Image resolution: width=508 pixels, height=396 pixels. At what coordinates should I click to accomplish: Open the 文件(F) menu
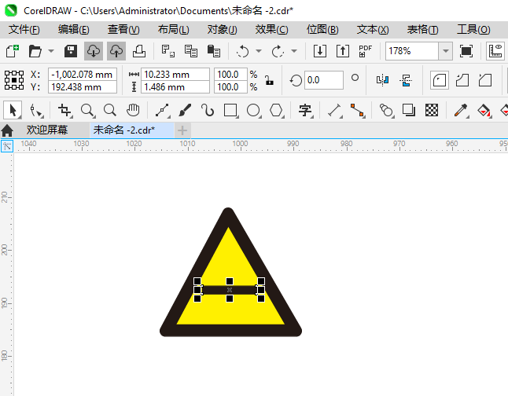coord(24,30)
